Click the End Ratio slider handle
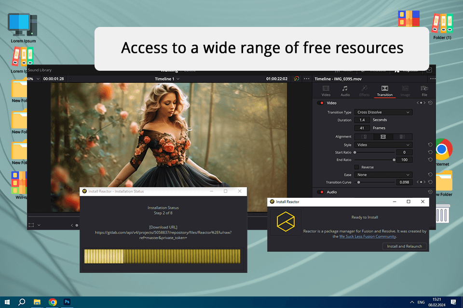The width and height of the screenshot is (463, 308). point(394,160)
